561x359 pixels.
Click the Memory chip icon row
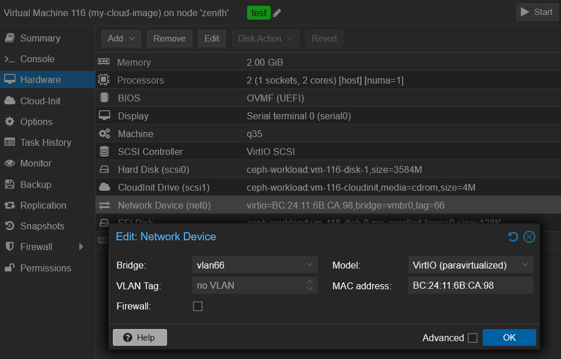pos(104,62)
